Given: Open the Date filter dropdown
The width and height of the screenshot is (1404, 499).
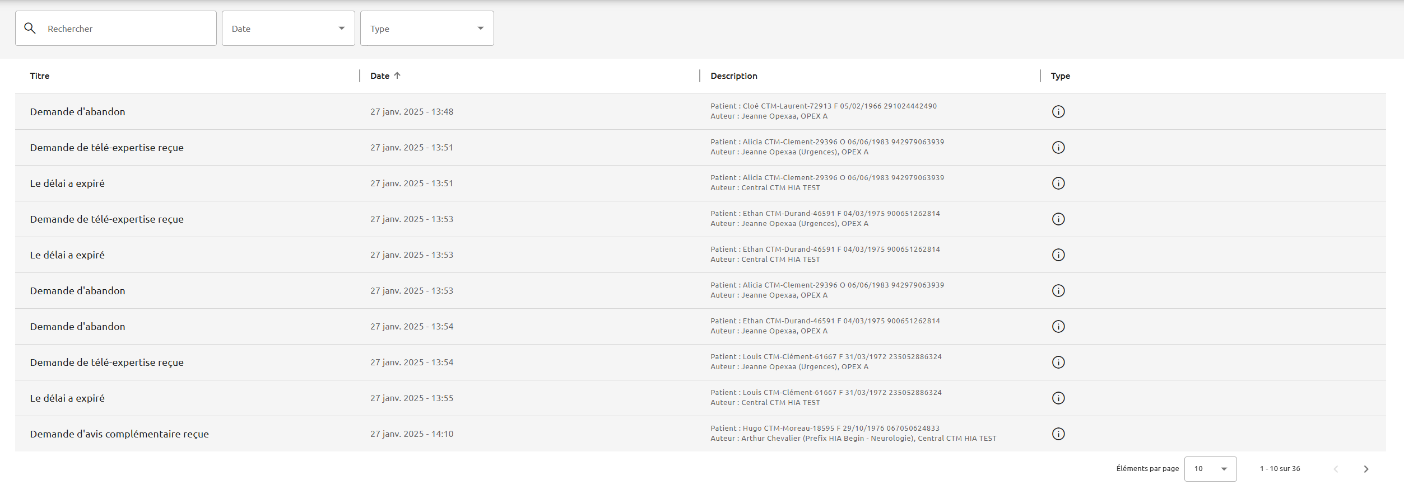Looking at the screenshot, I should point(289,29).
